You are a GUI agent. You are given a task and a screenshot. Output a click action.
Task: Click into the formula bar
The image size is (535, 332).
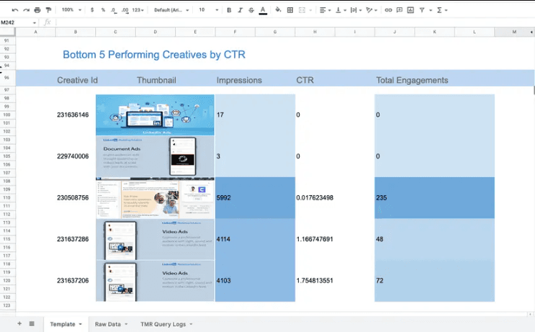(294, 22)
